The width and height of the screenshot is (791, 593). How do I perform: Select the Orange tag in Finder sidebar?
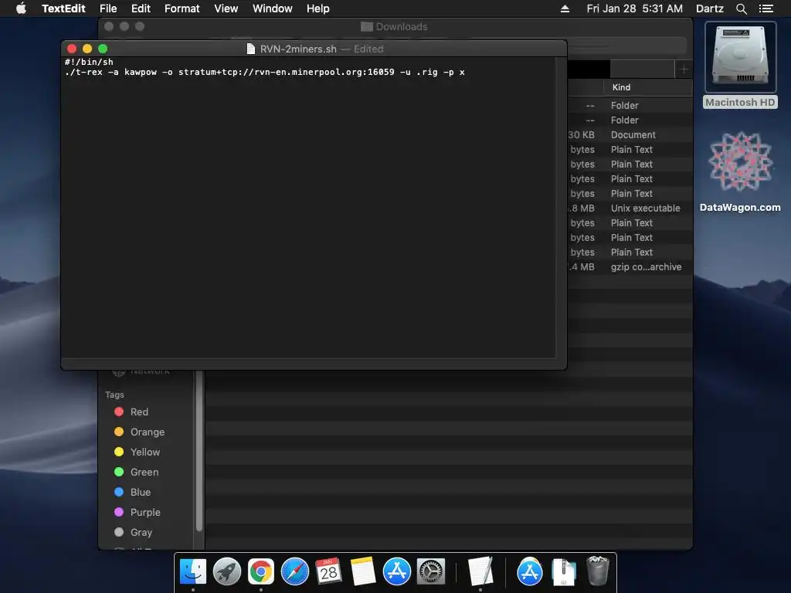click(139, 432)
